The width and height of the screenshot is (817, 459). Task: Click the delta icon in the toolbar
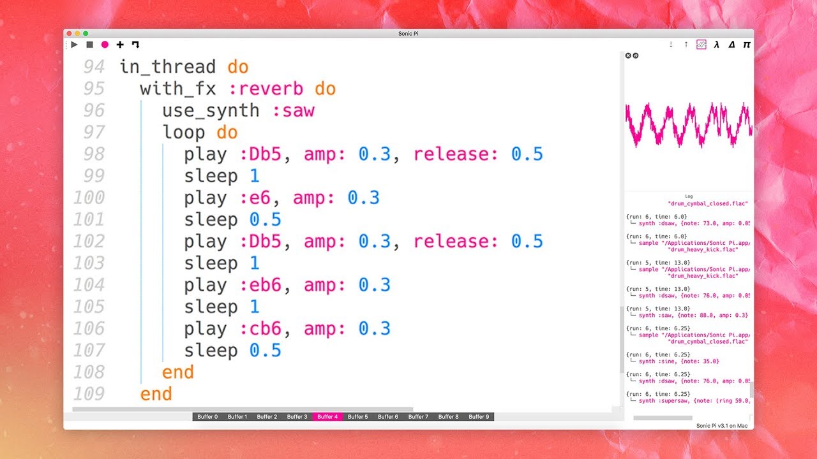coord(731,45)
